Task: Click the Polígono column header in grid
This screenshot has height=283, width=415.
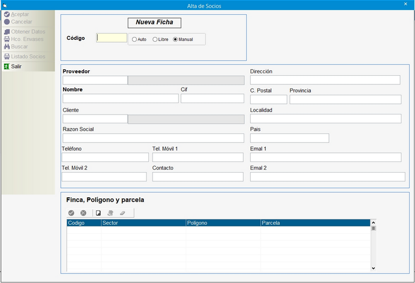Action: tap(223, 223)
